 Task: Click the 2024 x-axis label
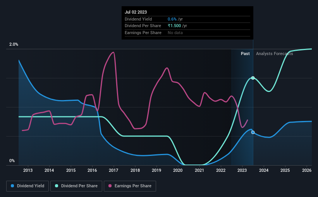264,170
